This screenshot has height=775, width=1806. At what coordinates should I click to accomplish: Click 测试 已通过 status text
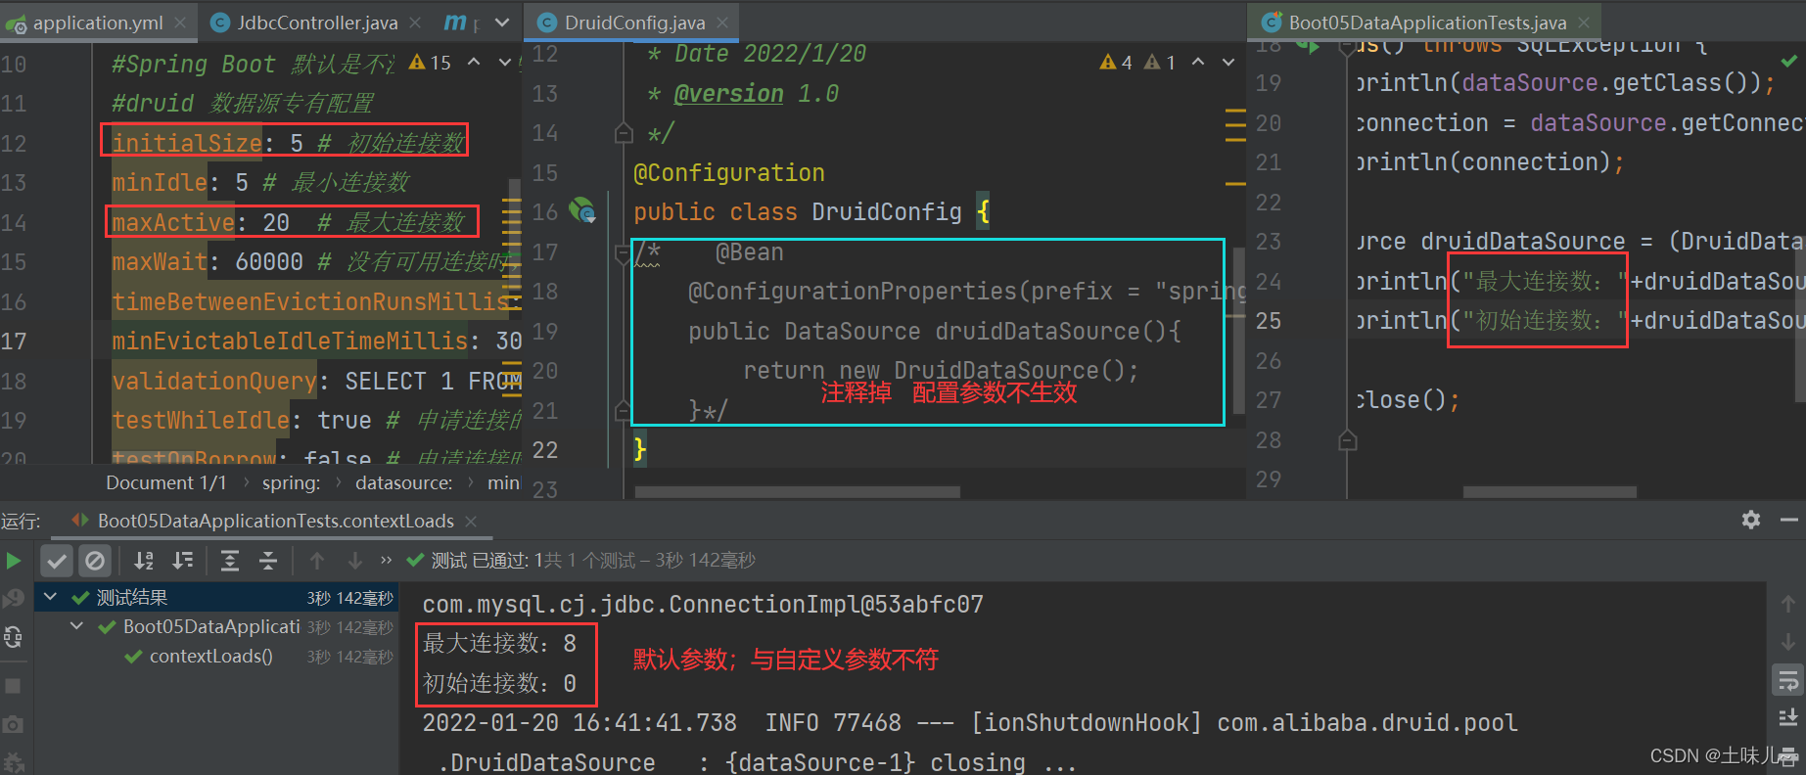click(480, 561)
